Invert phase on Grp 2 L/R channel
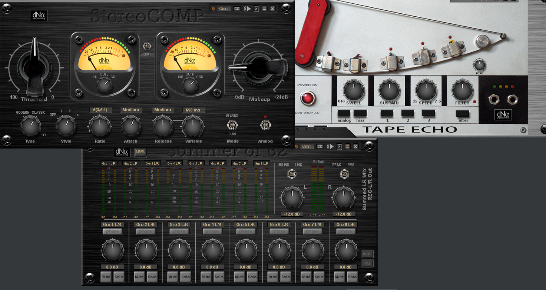The image size is (546, 290). point(145,231)
